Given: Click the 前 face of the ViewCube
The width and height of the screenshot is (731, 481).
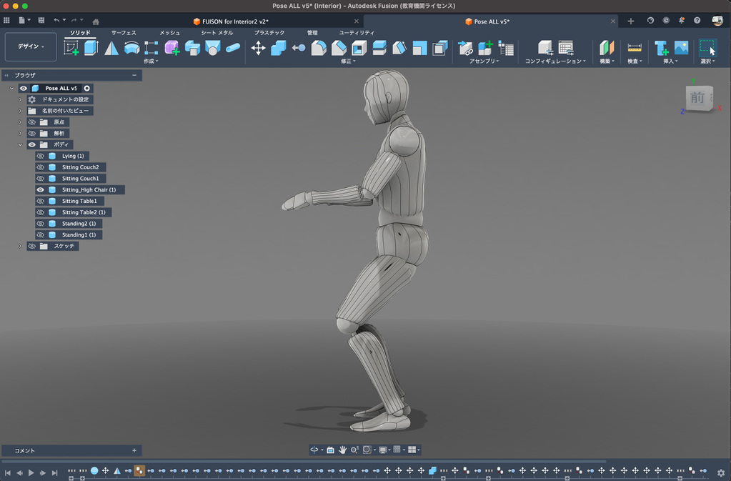Looking at the screenshot, I should pyautogui.click(x=697, y=98).
